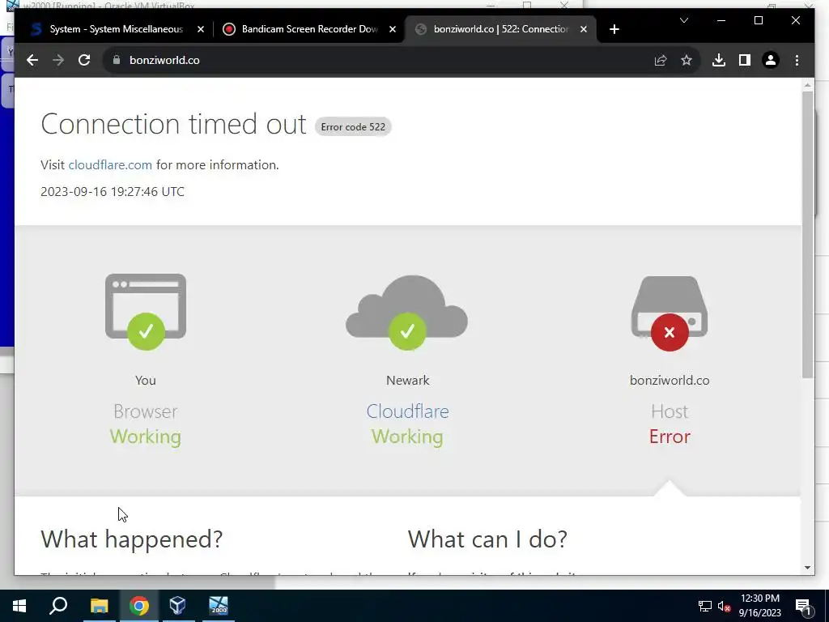Image resolution: width=829 pixels, height=622 pixels.
Task: Share this page icon in address bar
Action: (x=661, y=60)
